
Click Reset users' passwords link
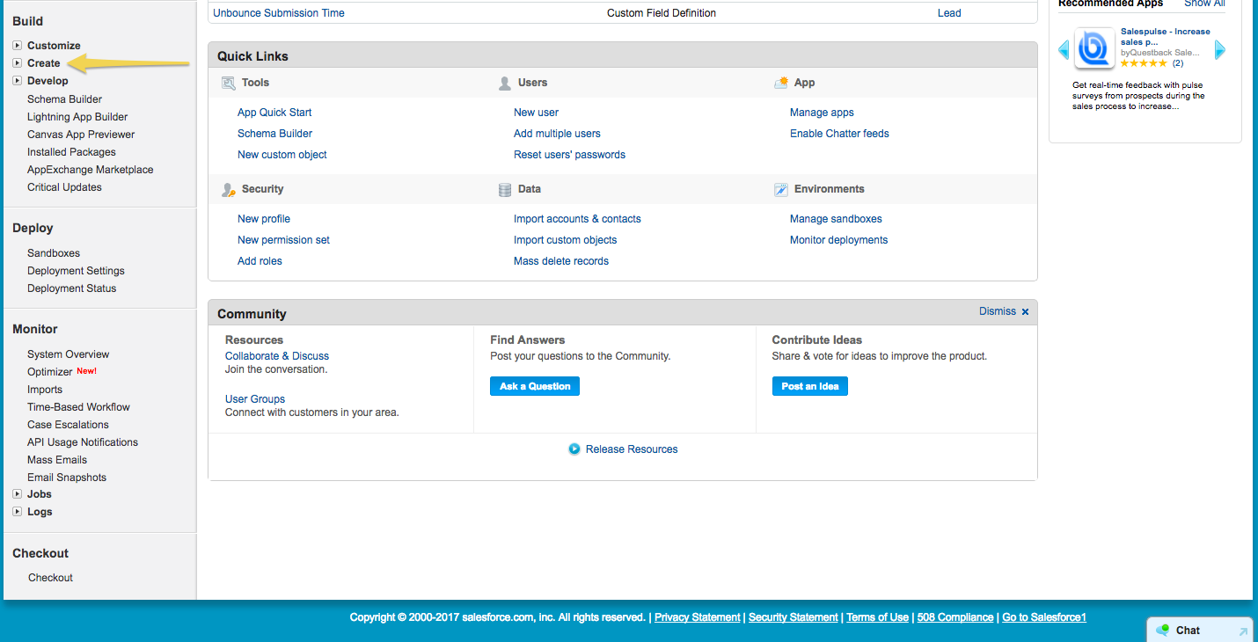(x=569, y=155)
